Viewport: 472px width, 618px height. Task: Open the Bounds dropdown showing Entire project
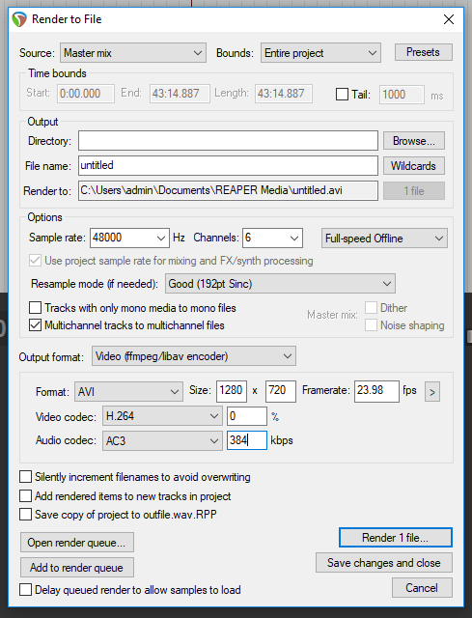tap(320, 53)
